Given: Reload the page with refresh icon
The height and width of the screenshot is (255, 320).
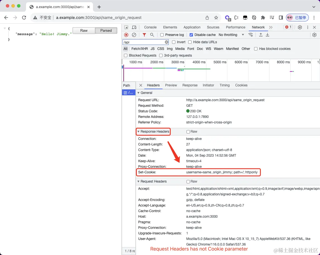Looking at the screenshot, I should pos(24,18).
